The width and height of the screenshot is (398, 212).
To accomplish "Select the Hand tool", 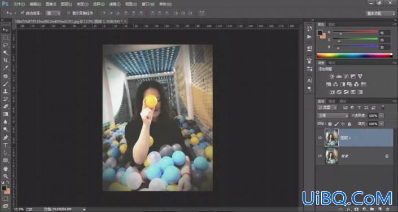I will (5, 169).
